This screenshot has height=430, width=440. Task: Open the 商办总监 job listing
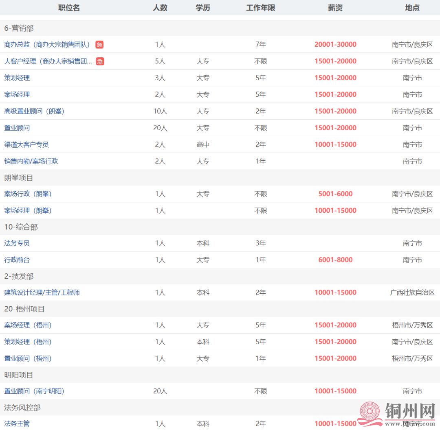tap(47, 45)
